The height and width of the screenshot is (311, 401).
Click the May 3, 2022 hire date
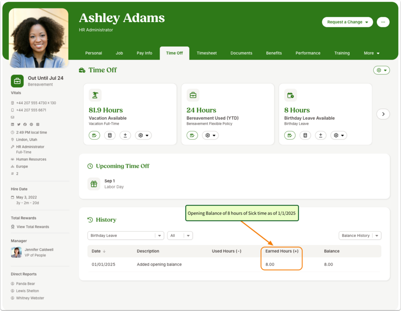click(26, 197)
